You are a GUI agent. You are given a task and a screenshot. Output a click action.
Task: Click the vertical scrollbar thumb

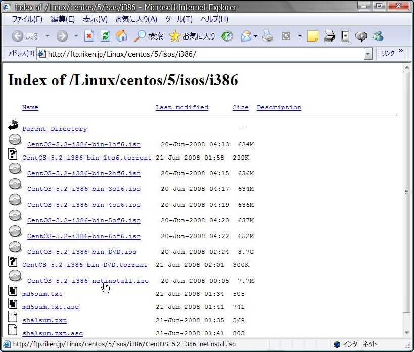point(406,192)
